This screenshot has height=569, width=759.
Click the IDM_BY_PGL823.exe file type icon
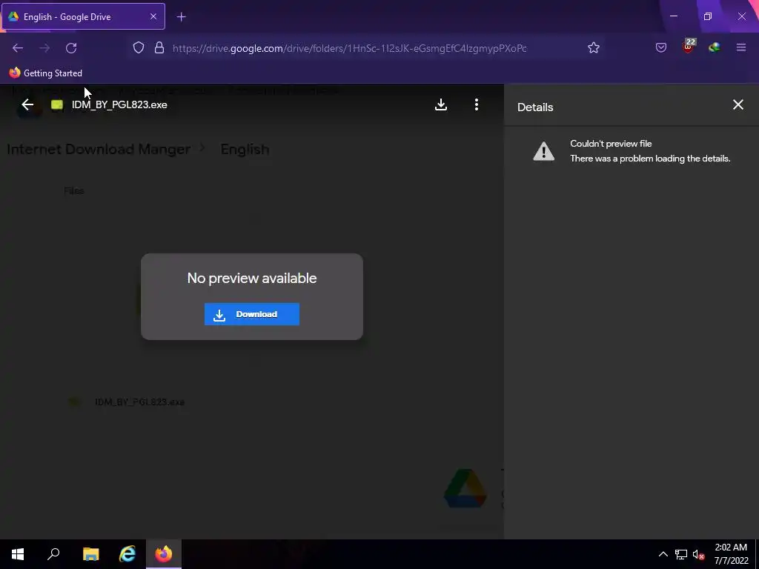[x=57, y=104]
